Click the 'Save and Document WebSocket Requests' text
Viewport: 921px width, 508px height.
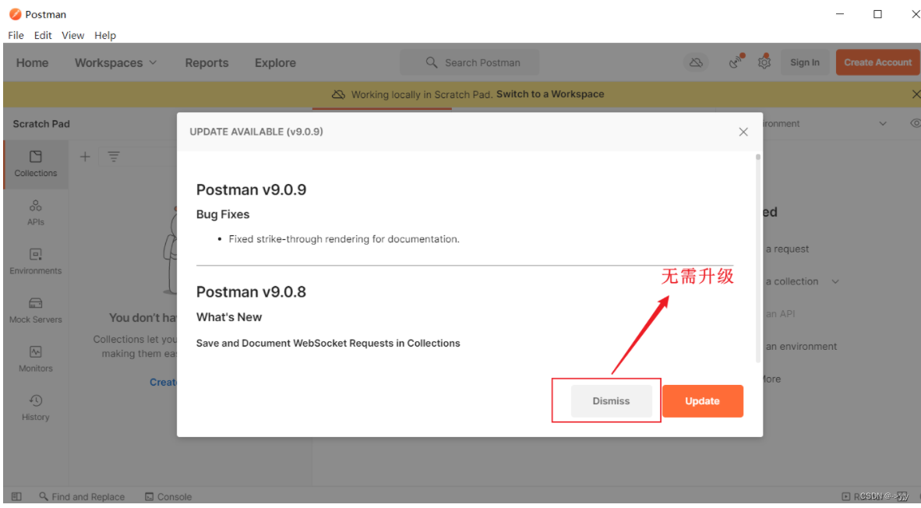point(328,343)
